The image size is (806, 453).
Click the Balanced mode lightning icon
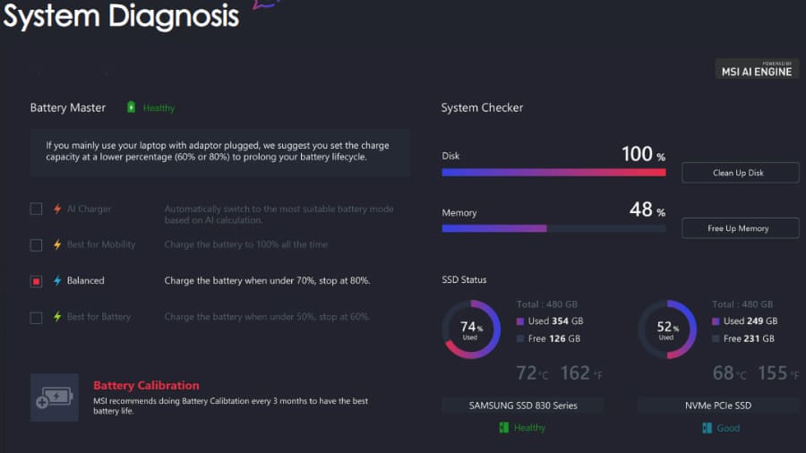click(57, 281)
